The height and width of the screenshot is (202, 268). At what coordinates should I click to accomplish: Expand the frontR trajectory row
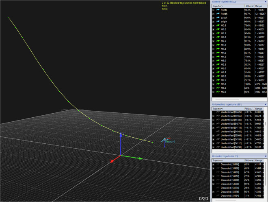click(x=213, y=14)
